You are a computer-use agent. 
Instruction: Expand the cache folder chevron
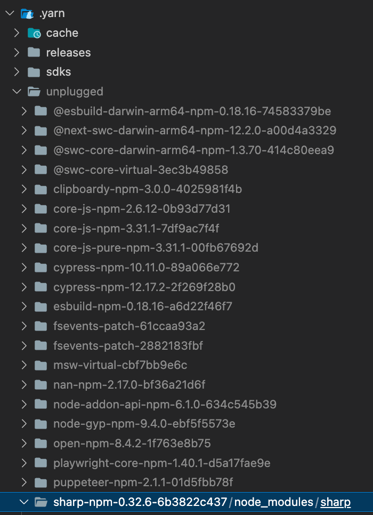(17, 33)
